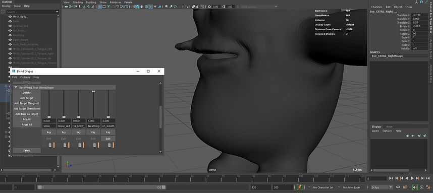
Task: Click the isolate select icon
Action: 187,7
